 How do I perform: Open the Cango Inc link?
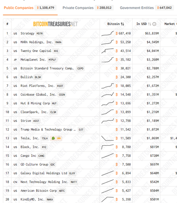click(x=28, y=155)
